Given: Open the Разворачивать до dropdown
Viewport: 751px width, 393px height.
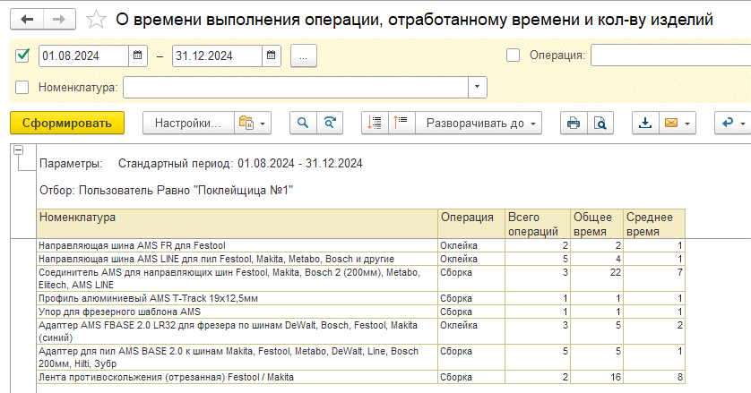Looking at the screenshot, I should point(483,123).
